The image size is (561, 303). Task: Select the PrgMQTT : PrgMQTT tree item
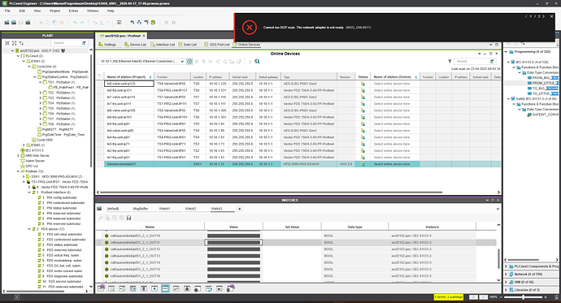[x=57, y=129]
